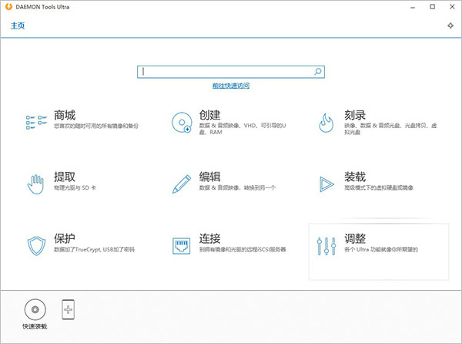Click the 创建 disc-with-plus icon

point(182,122)
